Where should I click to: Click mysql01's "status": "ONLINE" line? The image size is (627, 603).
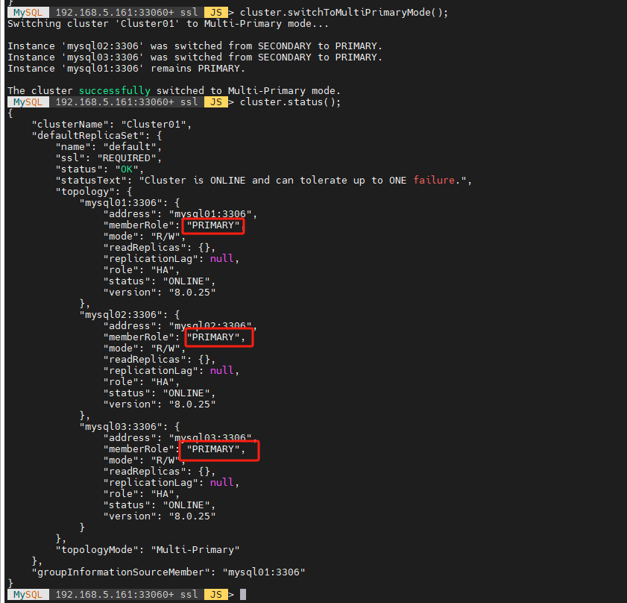(159, 281)
